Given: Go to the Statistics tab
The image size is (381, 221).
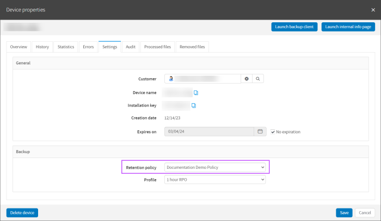Looking at the screenshot, I should pyautogui.click(x=66, y=47).
